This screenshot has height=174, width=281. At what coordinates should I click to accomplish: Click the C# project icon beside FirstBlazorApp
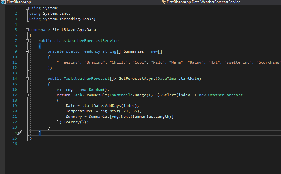(3, 2)
